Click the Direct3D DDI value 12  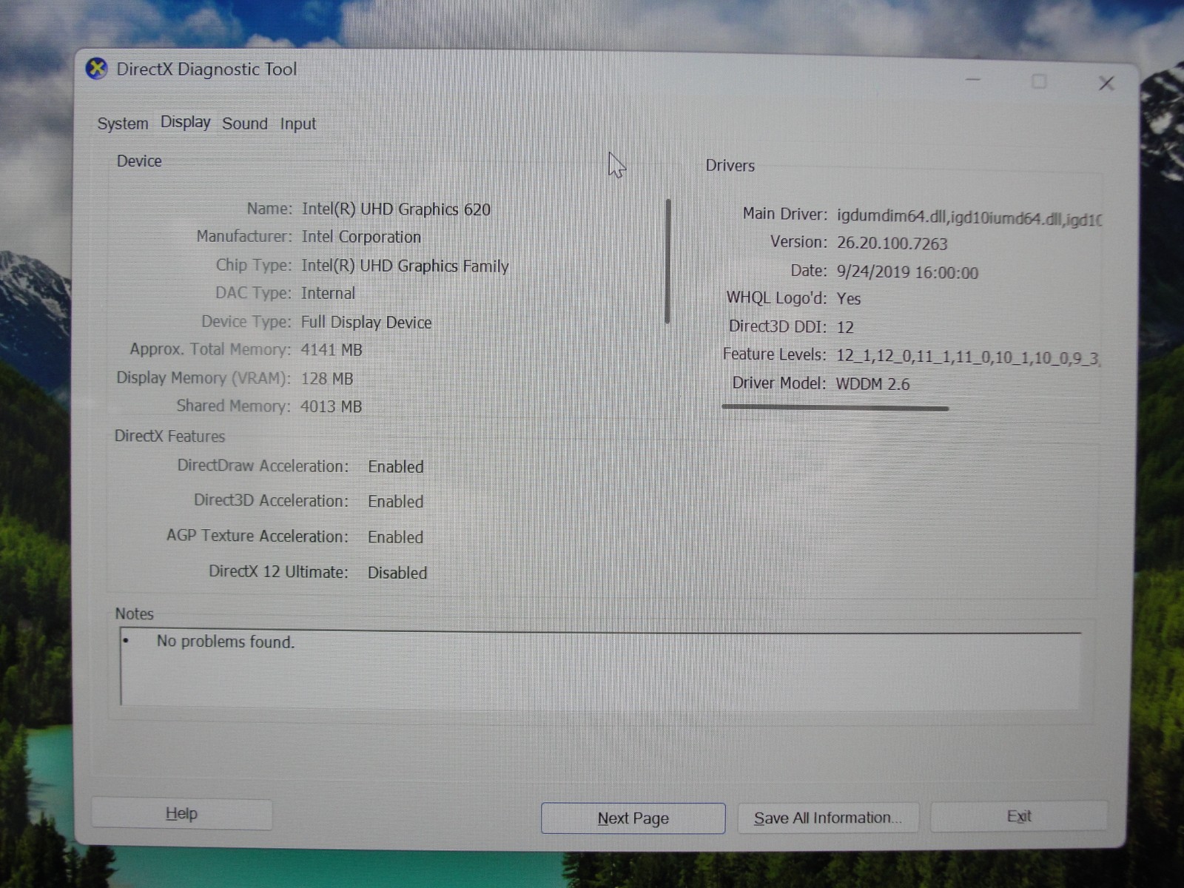click(845, 327)
